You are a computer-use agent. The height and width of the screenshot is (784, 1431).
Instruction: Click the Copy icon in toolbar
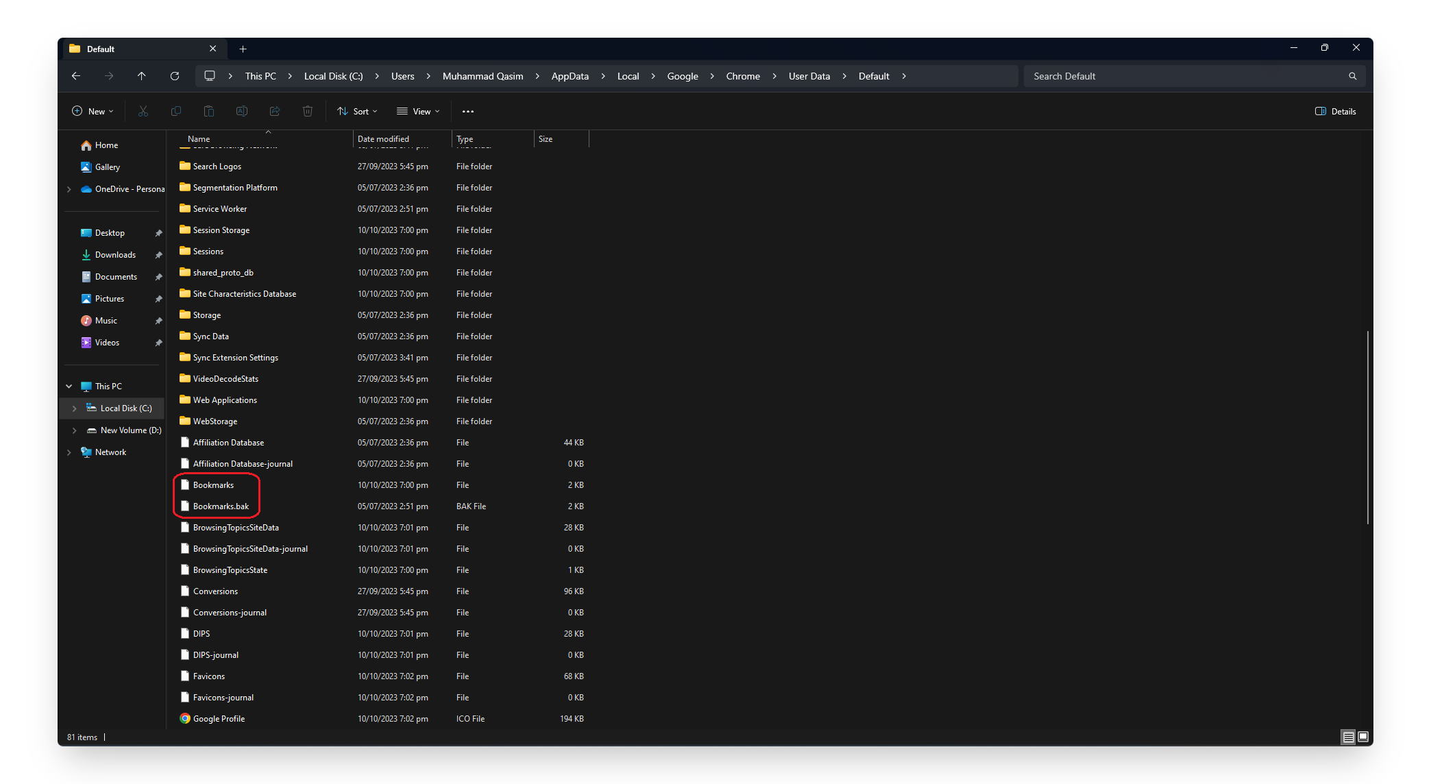point(176,111)
